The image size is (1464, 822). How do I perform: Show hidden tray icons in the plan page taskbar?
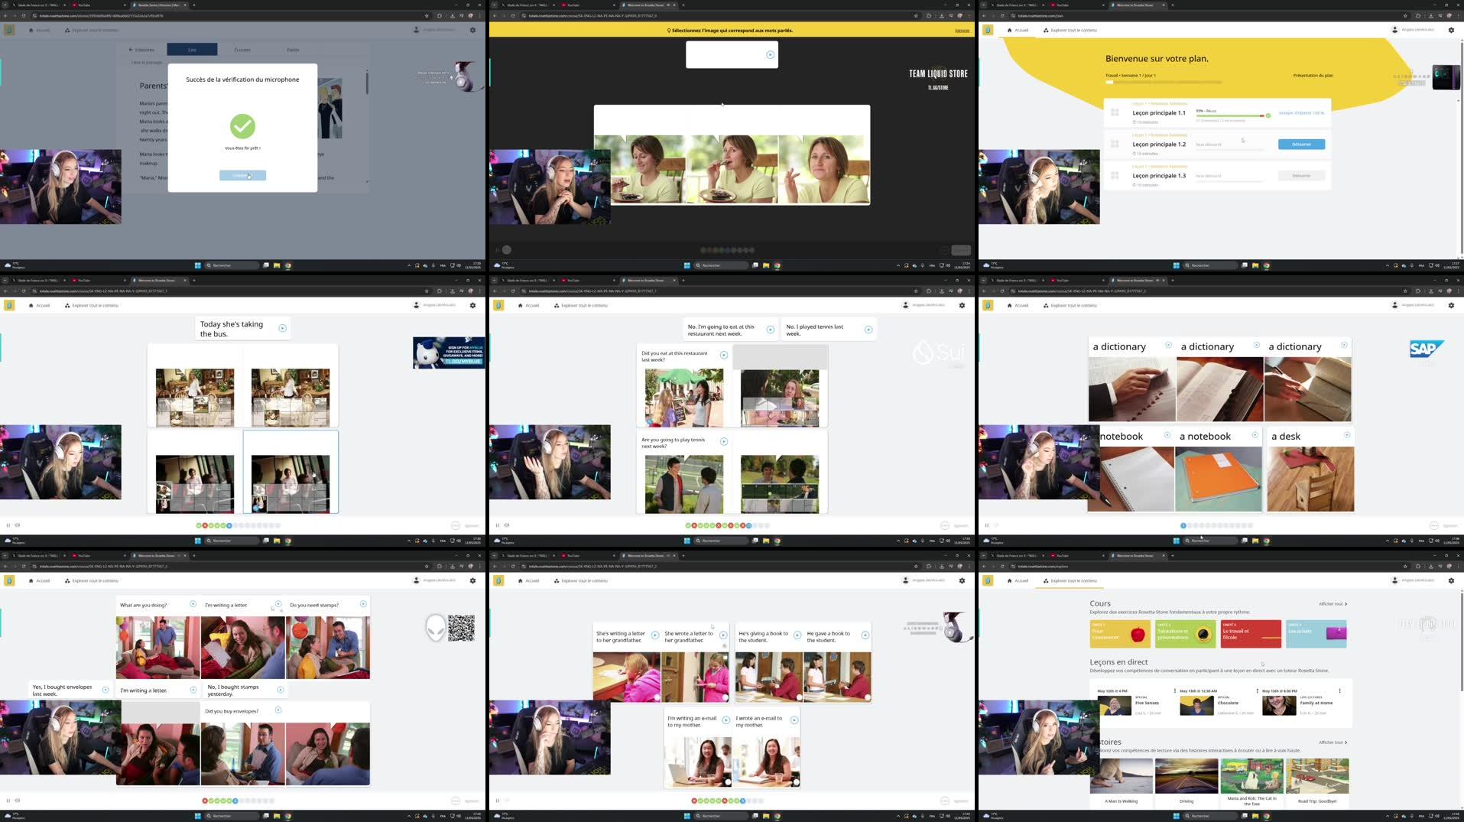(1388, 265)
